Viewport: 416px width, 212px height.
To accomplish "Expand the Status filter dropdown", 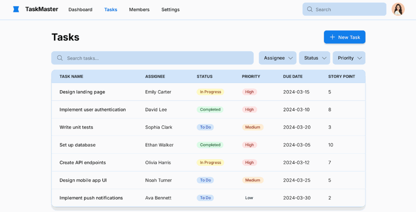I will click(314, 58).
